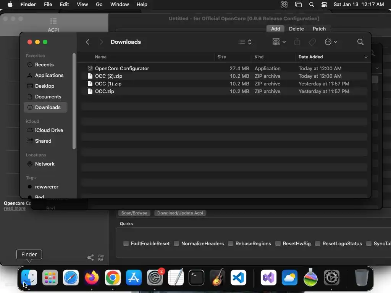Select iCloud Drive in Finder sidebar
Viewport: 391px width, 293px height.
tap(45, 130)
